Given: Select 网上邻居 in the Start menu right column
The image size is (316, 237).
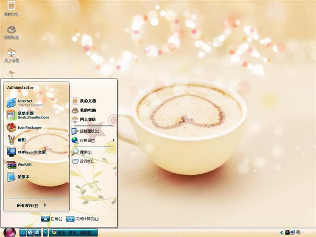Looking at the screenshot, I should pyautogui.click(x=84, y=119).
